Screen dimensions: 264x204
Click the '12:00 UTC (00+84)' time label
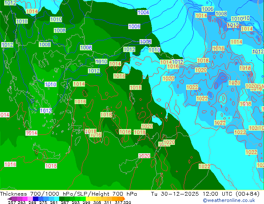(231, 194)
